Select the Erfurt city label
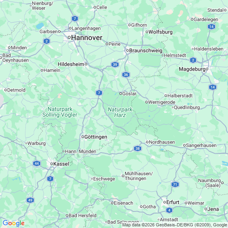 (x=173, y=202)
